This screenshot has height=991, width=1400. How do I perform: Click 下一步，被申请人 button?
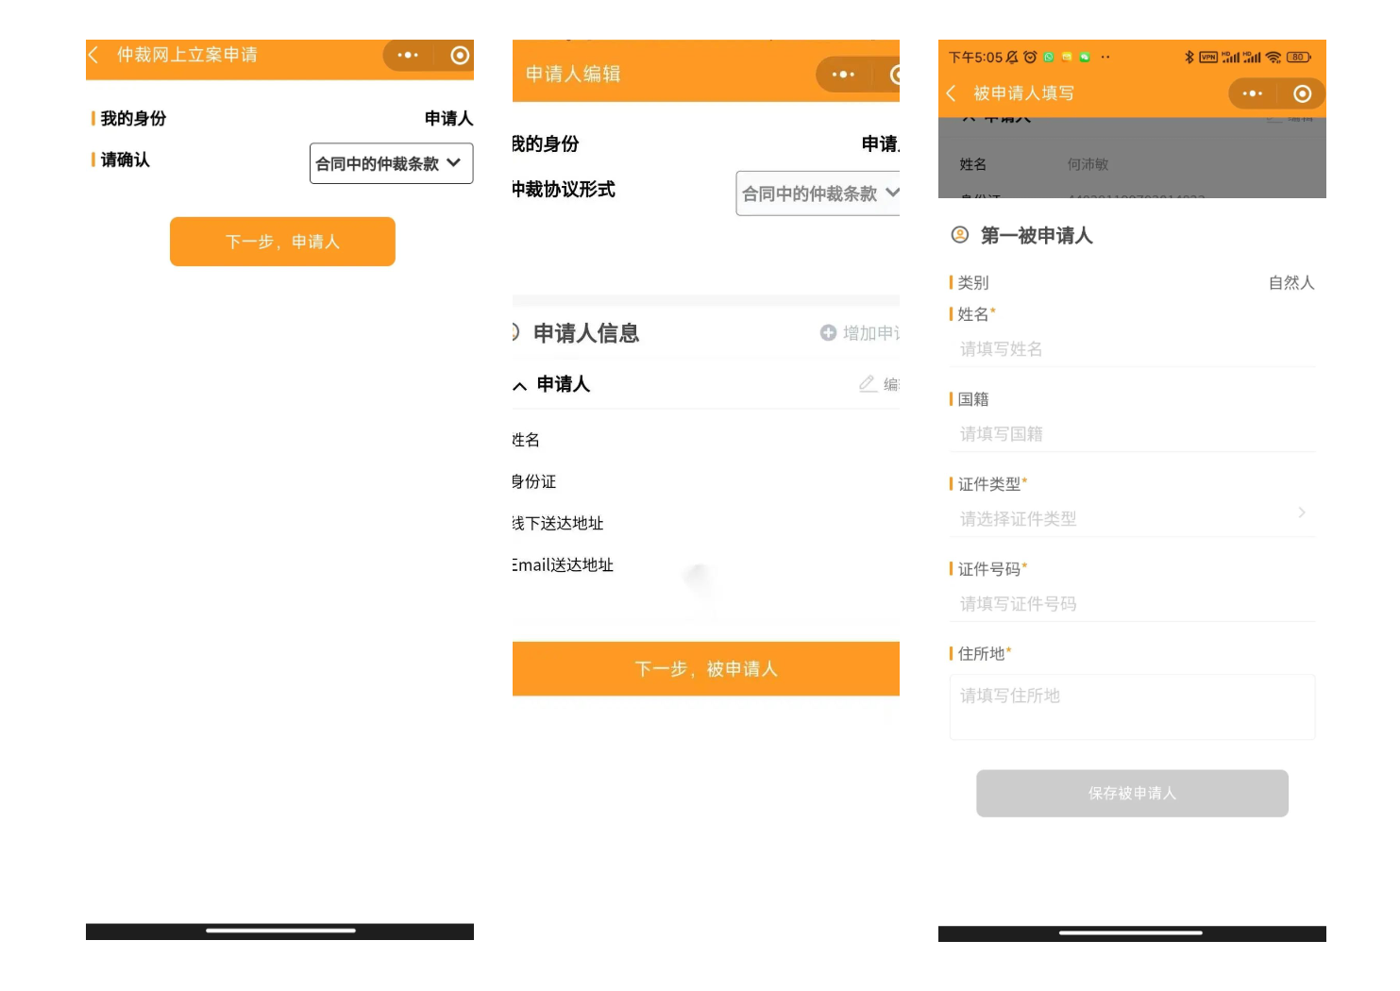706,669
